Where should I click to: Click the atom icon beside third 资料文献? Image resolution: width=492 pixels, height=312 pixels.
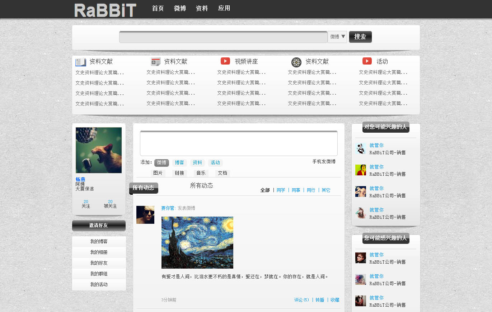point(296,62)
